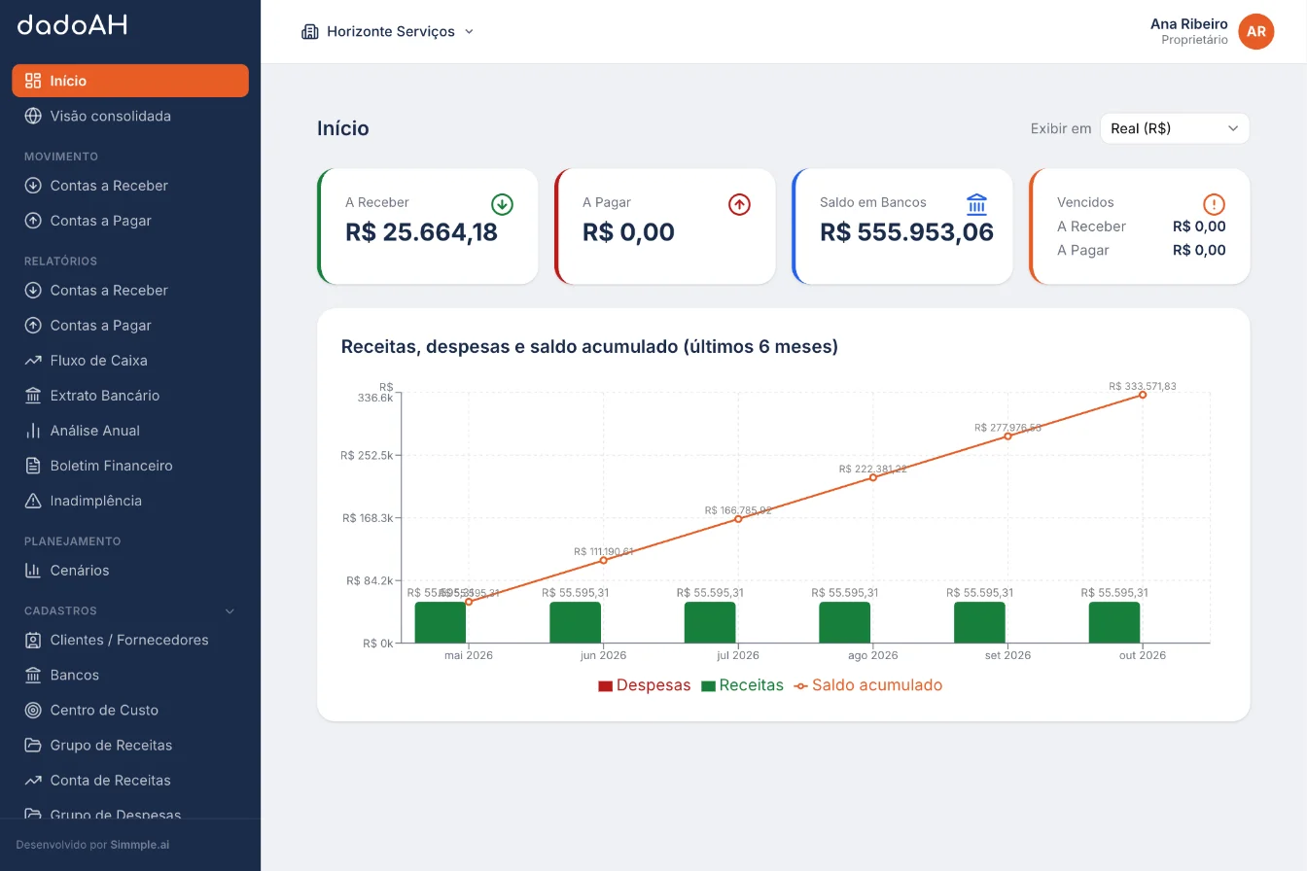Click the red Despesas legend swatch
Viewport: 1307px width, 871px height.
click(605, 686)
